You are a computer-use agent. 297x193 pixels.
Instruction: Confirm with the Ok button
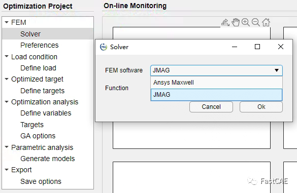click(261, 107)
